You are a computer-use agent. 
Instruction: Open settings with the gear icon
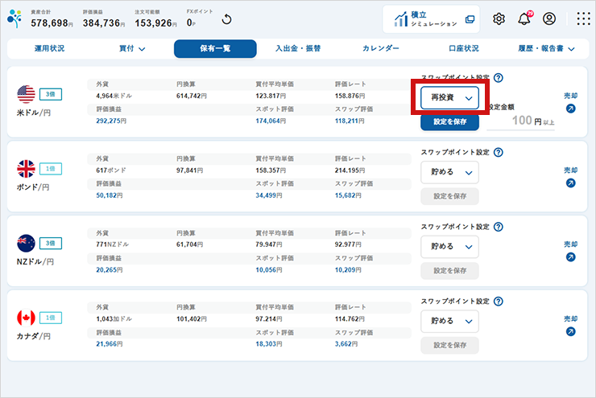click(x=499, y=18)
